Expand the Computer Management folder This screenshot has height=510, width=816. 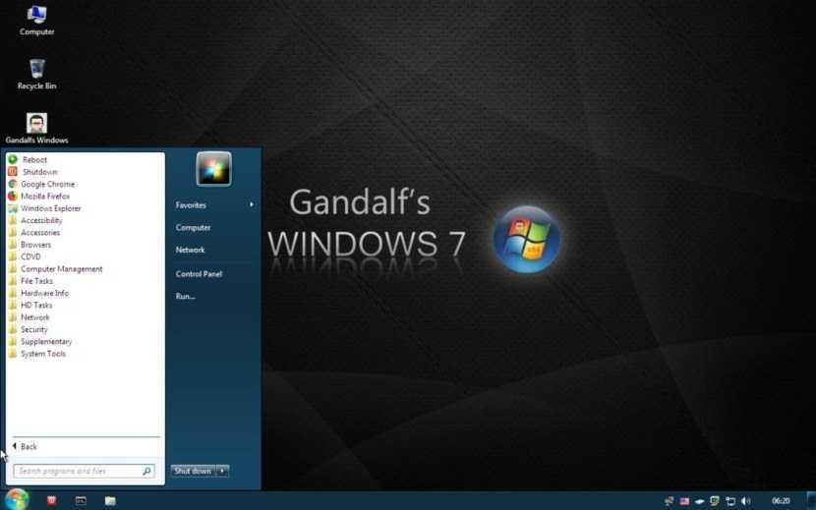(61, 269)
